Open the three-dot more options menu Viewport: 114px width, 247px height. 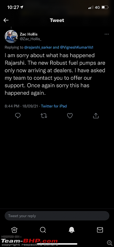[x=107, y=34]
